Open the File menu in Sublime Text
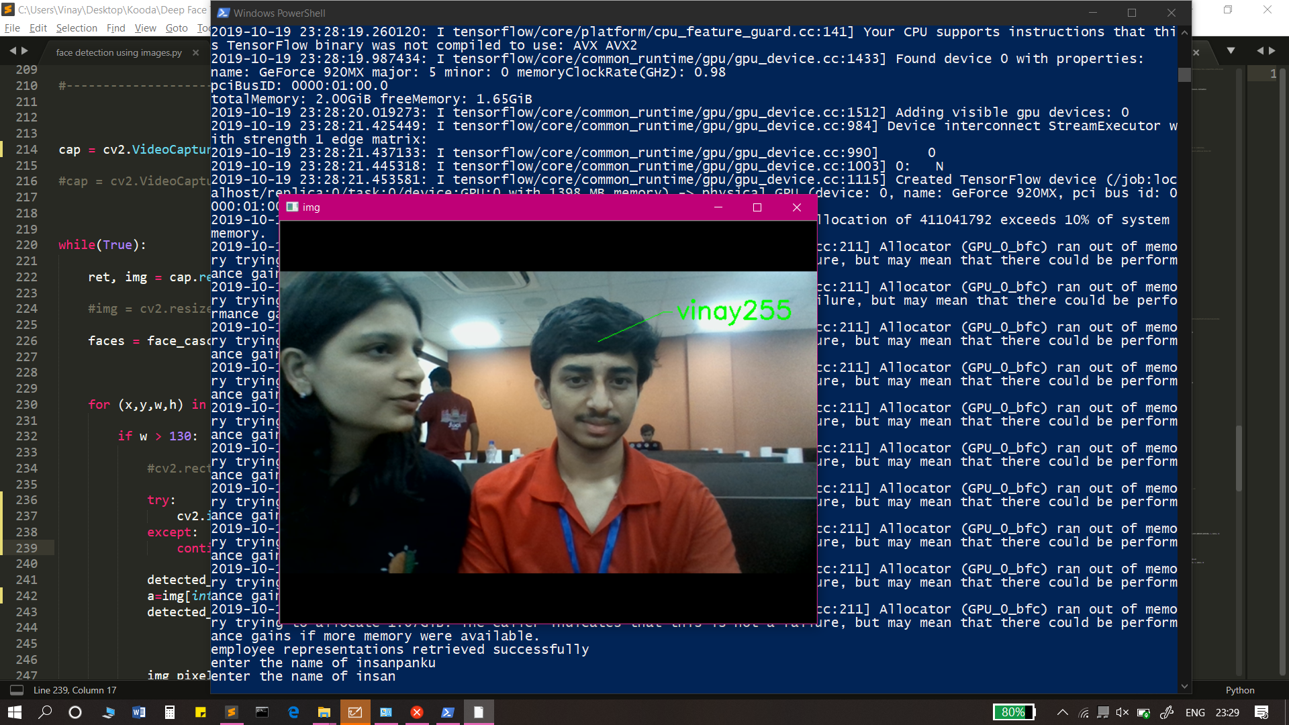Screen dimensions: 1289x725 (12, 28)
